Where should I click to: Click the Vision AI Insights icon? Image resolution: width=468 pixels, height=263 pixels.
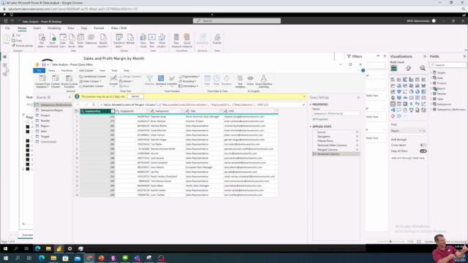[x=250, y=80]
